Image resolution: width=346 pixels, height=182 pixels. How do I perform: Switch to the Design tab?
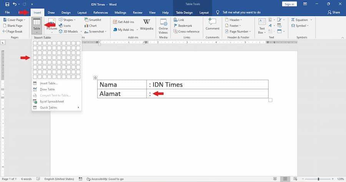[x=66, y=13]
